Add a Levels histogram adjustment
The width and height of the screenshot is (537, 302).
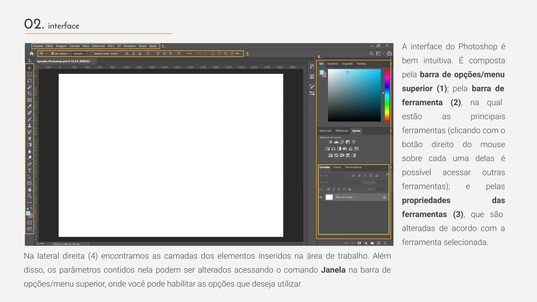click(x=336, y=142)
